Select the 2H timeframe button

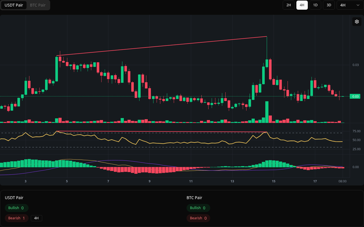tap(288, 5)
